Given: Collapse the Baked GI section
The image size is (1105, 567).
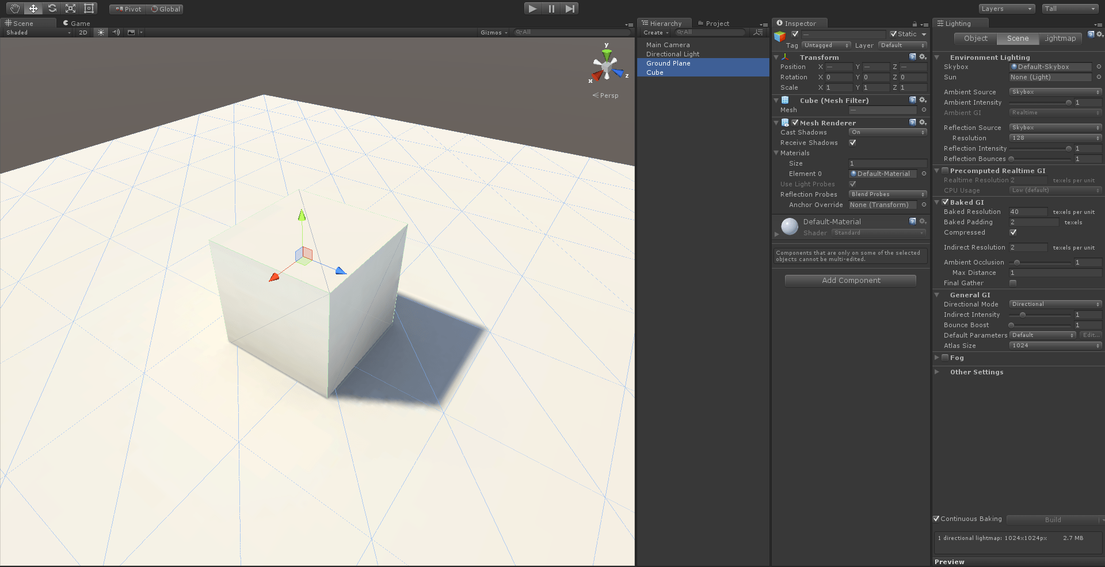Looking at the screenshot, I should 937,202.
